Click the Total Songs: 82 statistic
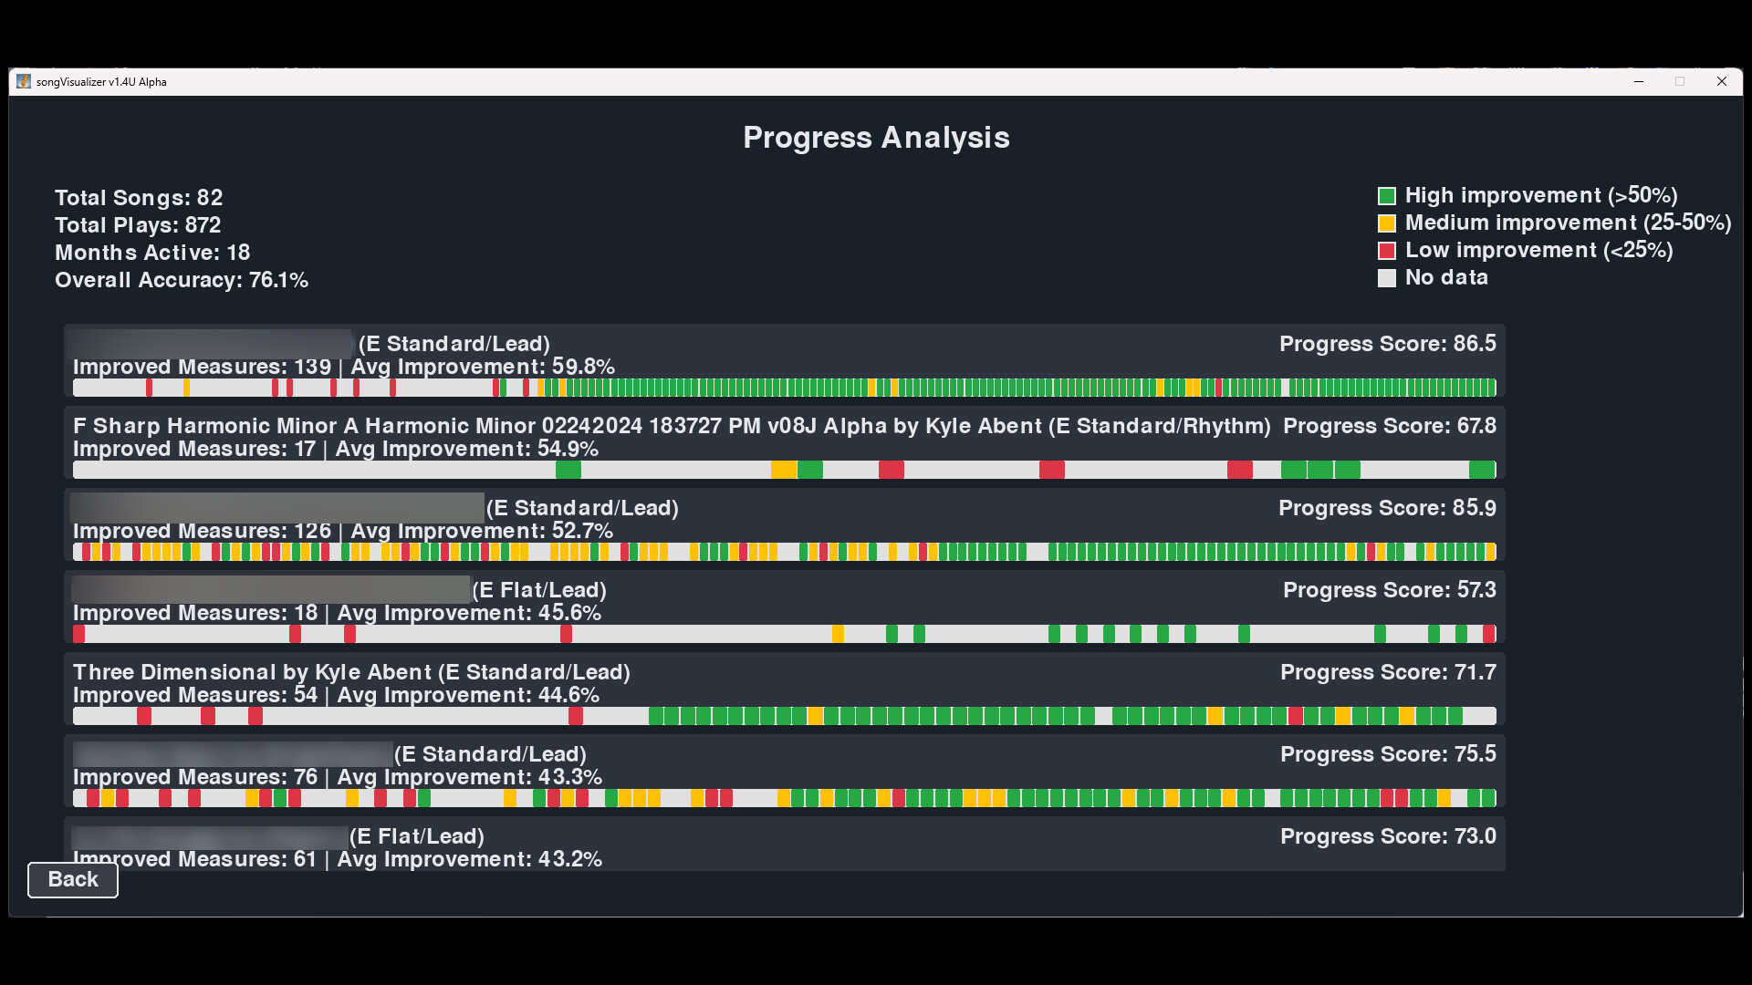The height and width of the screenshot is (985, 1752). 139,198
